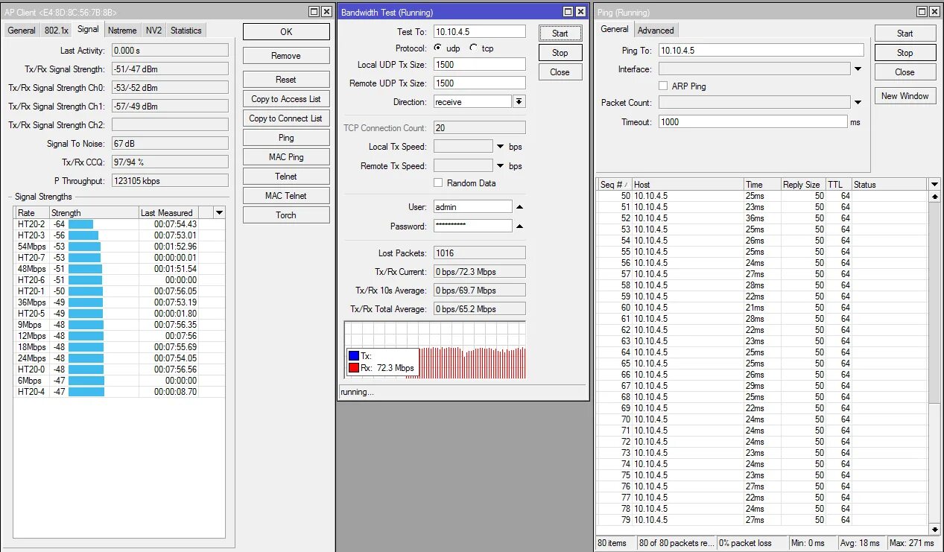The height and width of the screenshot is (552, 944).
Task: Click the MAC Telnet button
Action: point(286,196)
